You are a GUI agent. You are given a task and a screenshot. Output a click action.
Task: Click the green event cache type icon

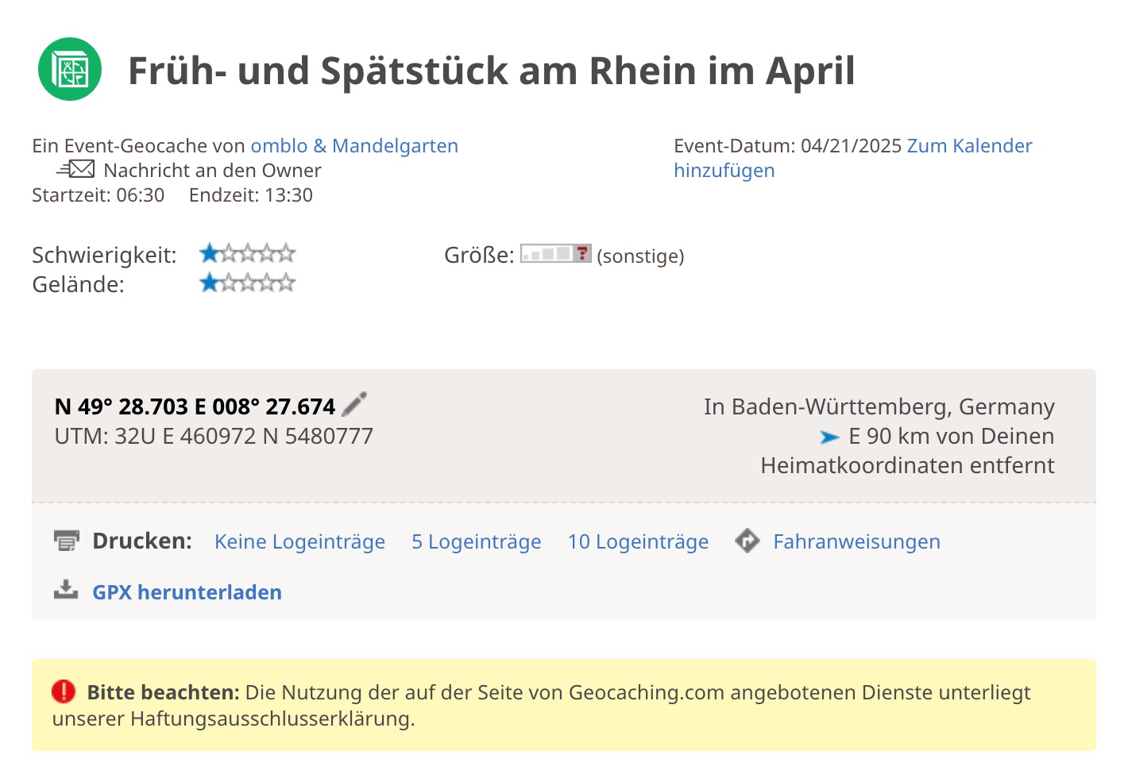70,69
